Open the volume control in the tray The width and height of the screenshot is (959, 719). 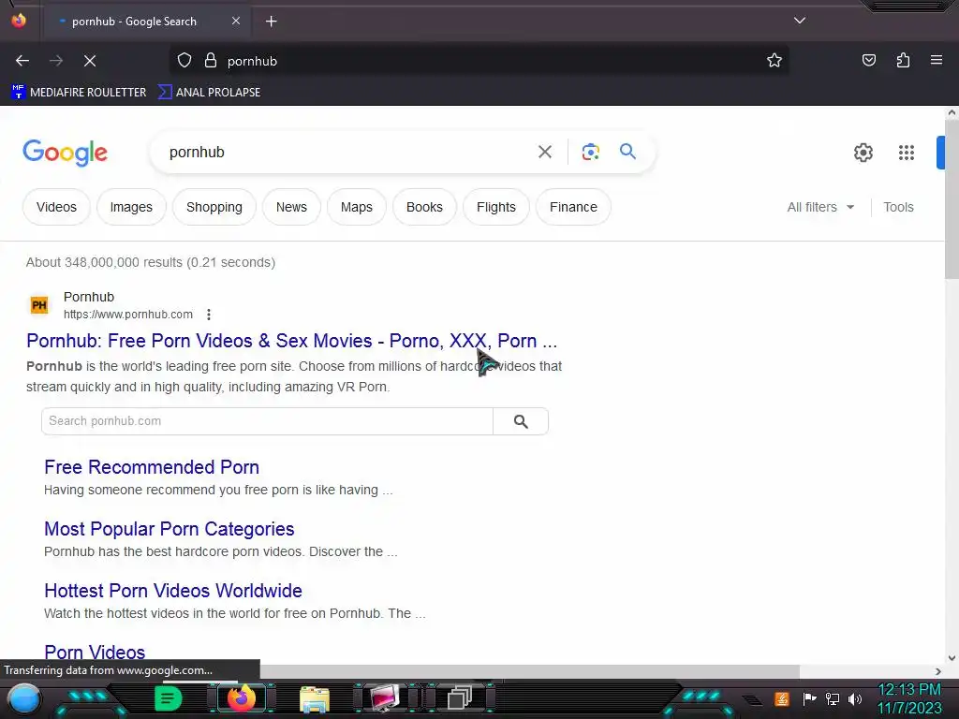point(855,698)
